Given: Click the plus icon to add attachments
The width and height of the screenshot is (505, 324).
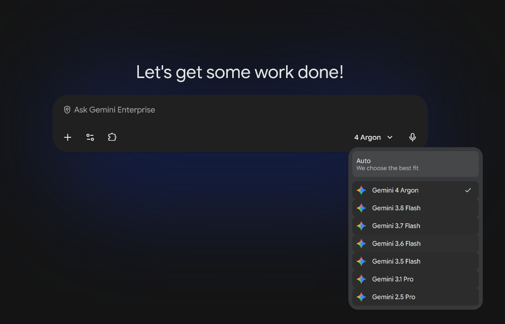Looking at the screenshot, I should point(68,137).
